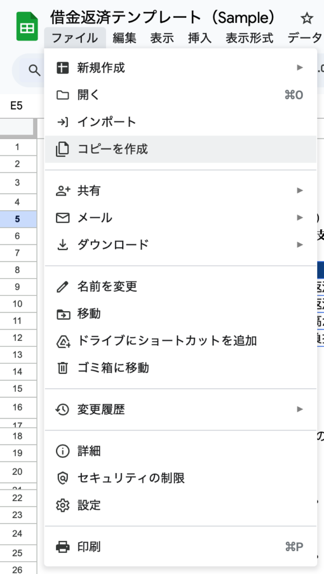Select コピーを作成 from the file menu
This screenshot has height=574, width=324.
point(180,149)
